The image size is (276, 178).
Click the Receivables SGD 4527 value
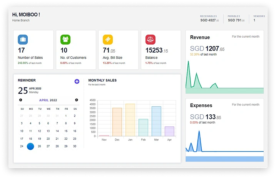coord(209,20)
